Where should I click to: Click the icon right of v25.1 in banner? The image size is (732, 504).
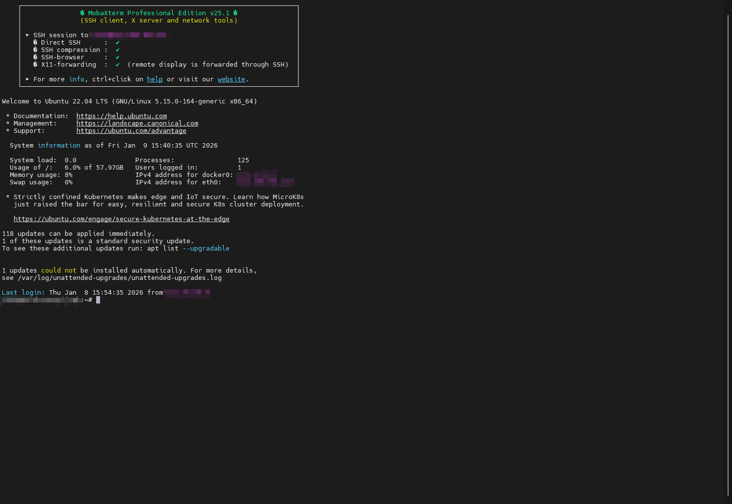(235, 13)
